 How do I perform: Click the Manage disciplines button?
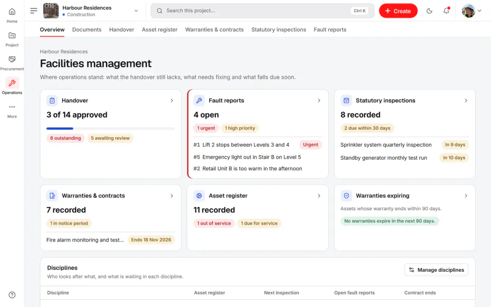pos(436,270)
